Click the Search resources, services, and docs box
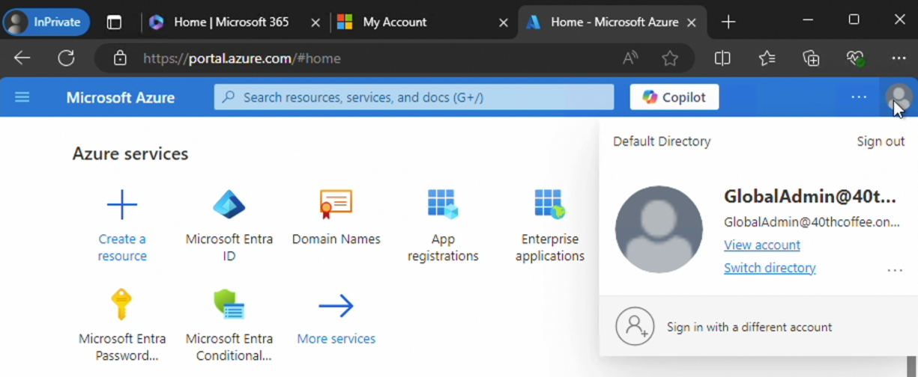918x377 pixels. pos(414,97)
